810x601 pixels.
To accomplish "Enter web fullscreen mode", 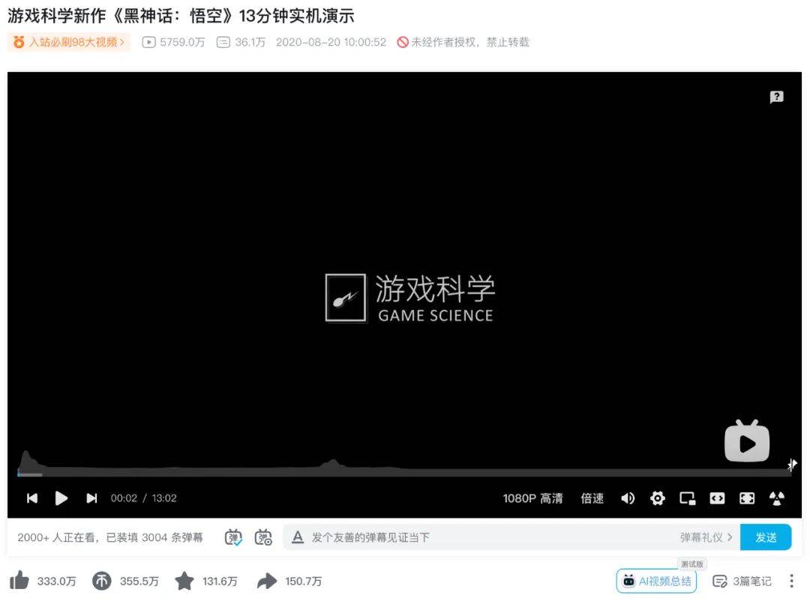I will (x=747, y=498).
